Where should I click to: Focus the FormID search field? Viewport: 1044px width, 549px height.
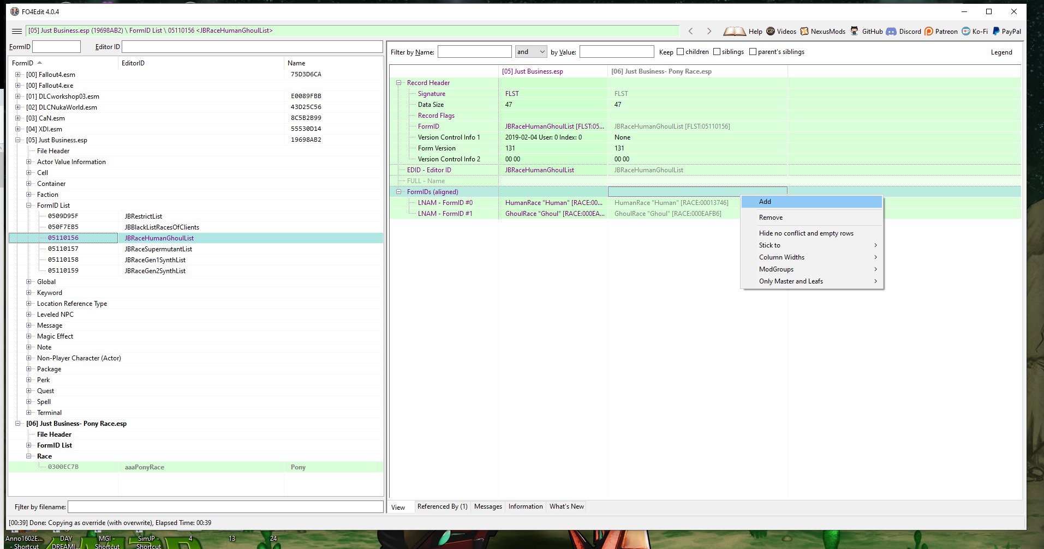tap(56, 47)
